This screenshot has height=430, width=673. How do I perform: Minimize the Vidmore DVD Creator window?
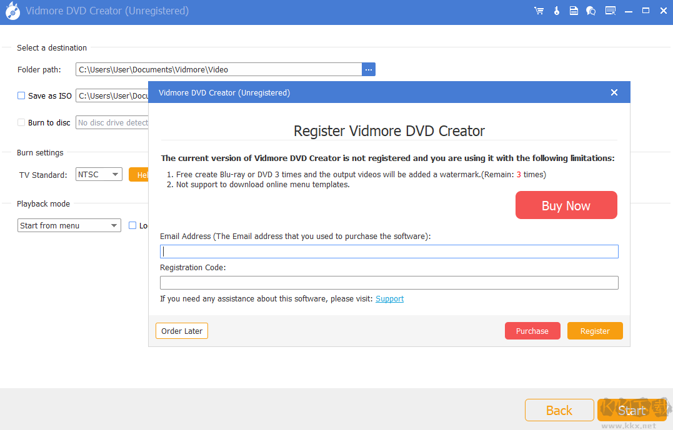[x=629, y=11]
